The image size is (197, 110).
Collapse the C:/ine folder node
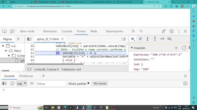point(9,56)
